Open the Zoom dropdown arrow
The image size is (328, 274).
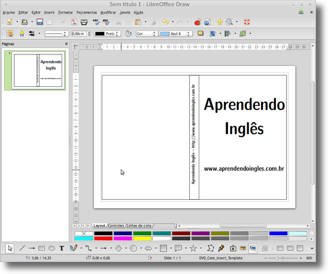(x=237, y=22)
